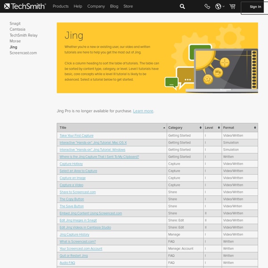Open the globe language selector
Viewport: 268px width, 268px height.
coord(220,7)
